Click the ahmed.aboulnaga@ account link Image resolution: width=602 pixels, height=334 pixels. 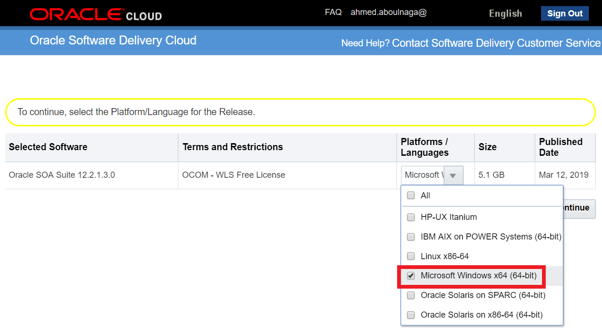click(388, 13)
